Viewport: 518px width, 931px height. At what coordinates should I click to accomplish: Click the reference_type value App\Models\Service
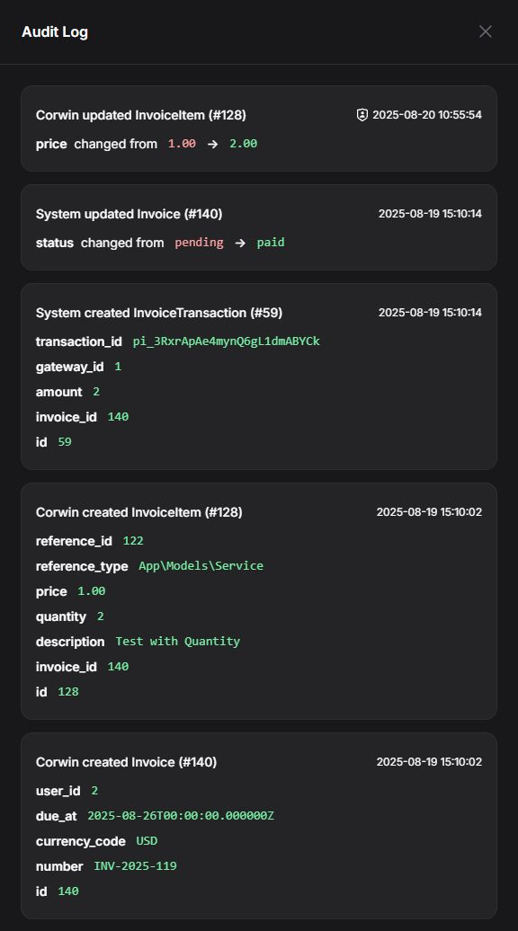point(201,566)
